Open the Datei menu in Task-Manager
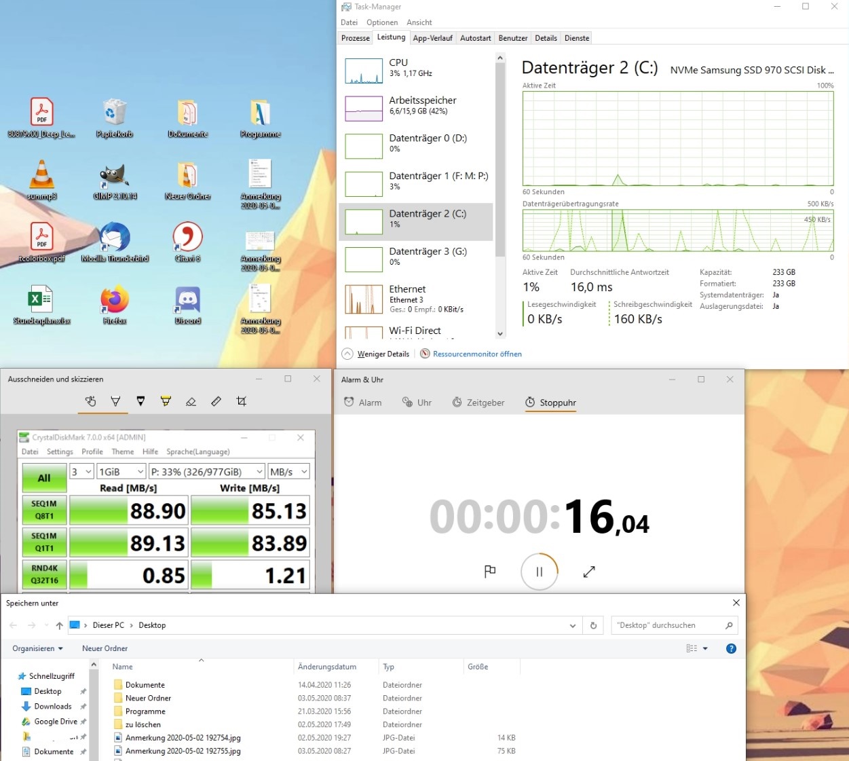Screen dimensions: 849x761 coord(349,22)
